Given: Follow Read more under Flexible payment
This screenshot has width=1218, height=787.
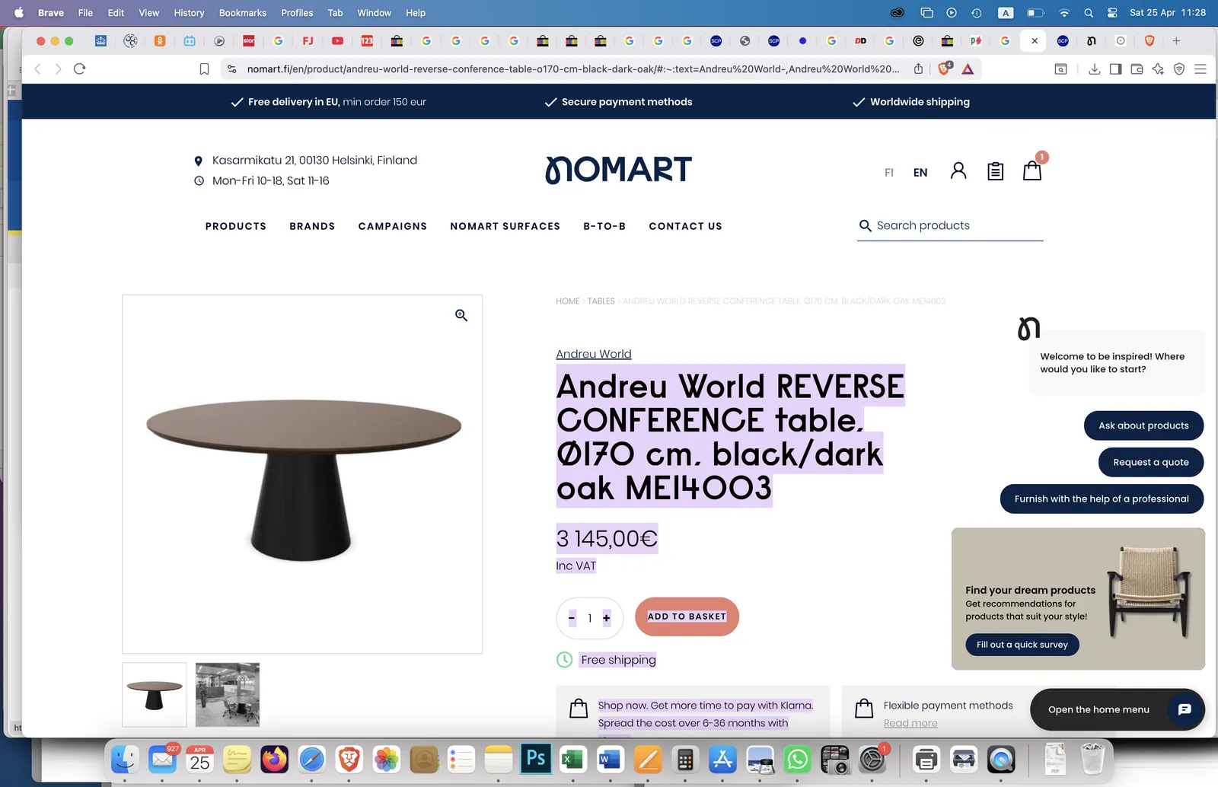Looking at the screenshot, I should [910, 723].
